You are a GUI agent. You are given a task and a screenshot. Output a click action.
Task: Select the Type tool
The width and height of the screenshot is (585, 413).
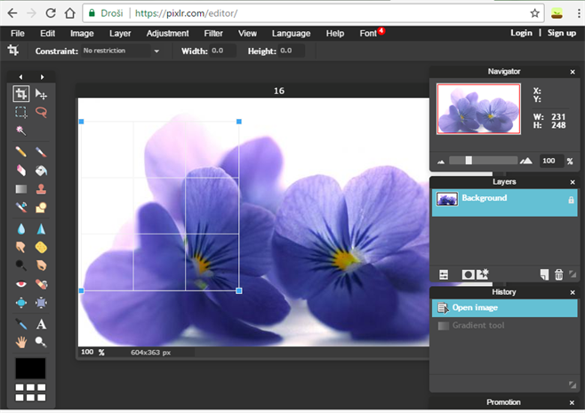(x=41, y=324)
